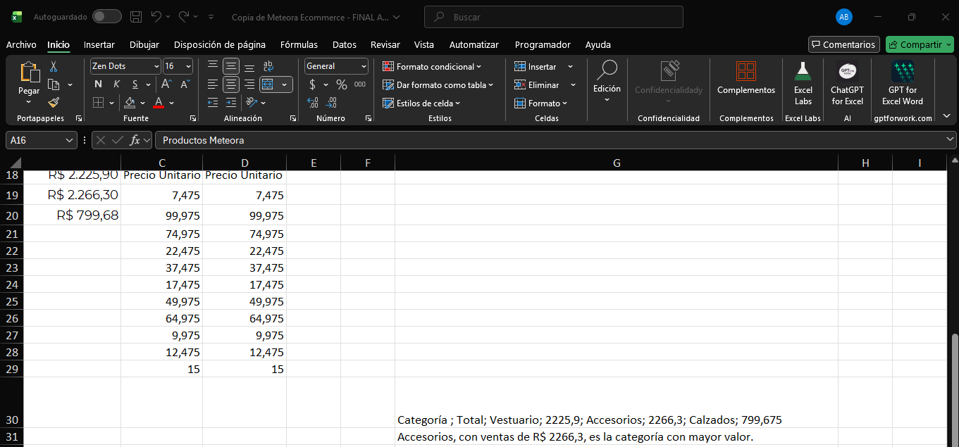Open Excel Labs add-in
Image resolution: width=959 pixels, height=447 pixels.
tap(803, 83)
